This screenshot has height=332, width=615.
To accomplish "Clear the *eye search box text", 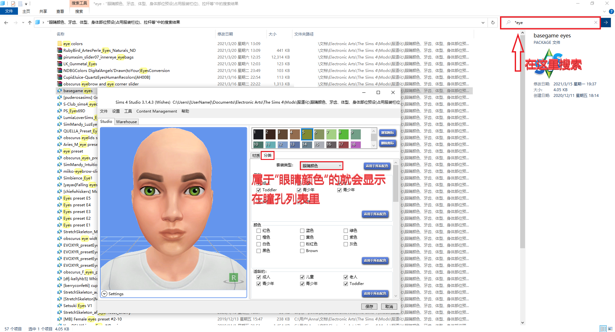I will [x=595, y=22].
